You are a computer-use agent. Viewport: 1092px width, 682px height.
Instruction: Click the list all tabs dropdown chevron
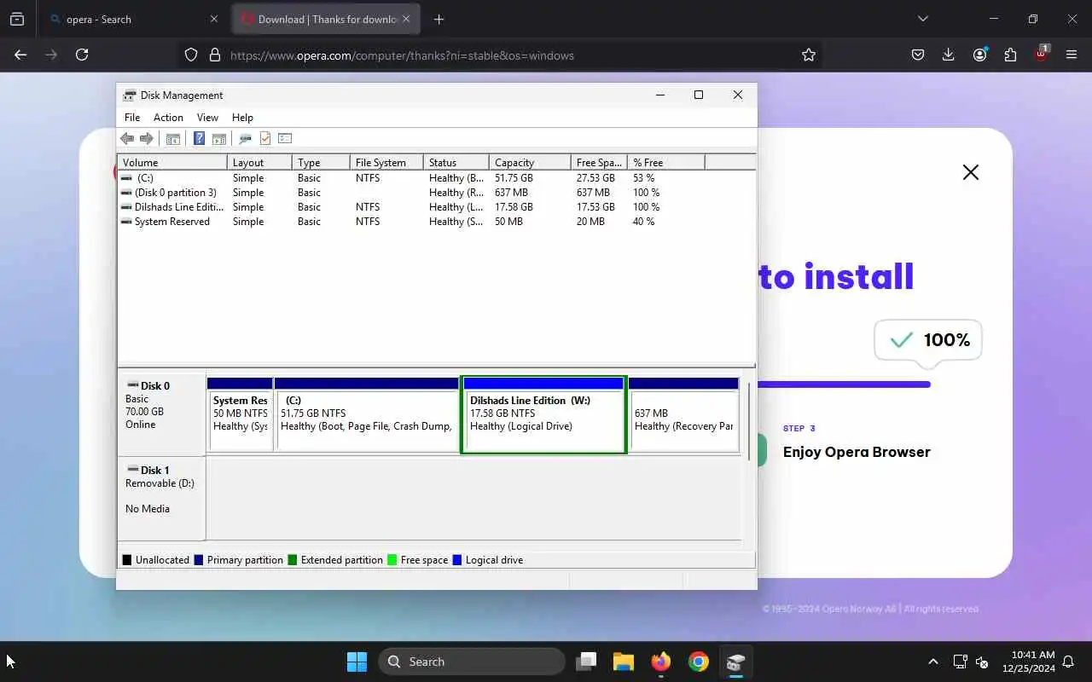click(x=922, y=19)
